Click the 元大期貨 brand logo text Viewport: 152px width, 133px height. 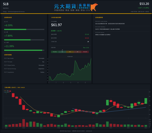click(65, 6)
